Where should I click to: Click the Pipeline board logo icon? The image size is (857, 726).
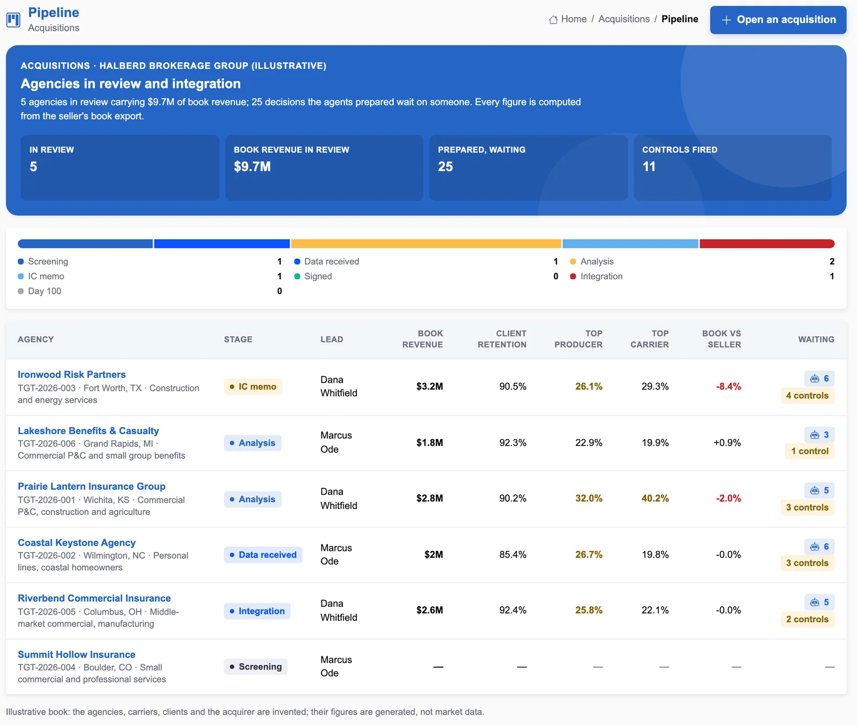[13, 20]
